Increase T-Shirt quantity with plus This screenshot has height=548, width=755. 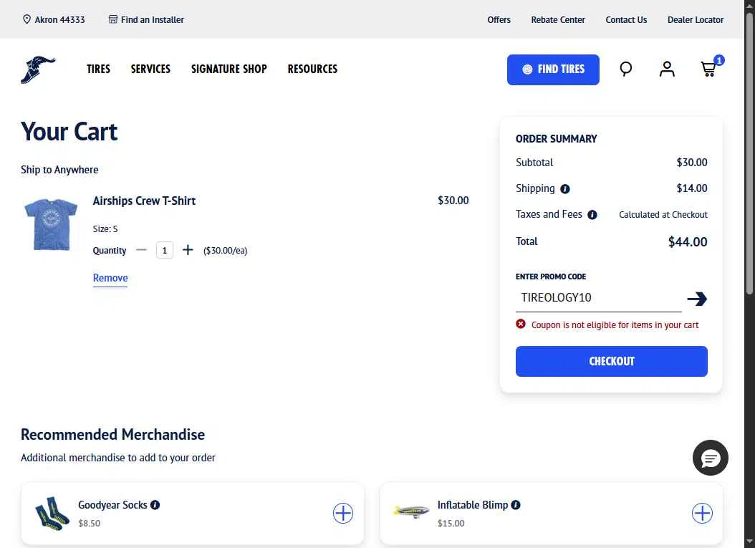[x=188, y=250]
